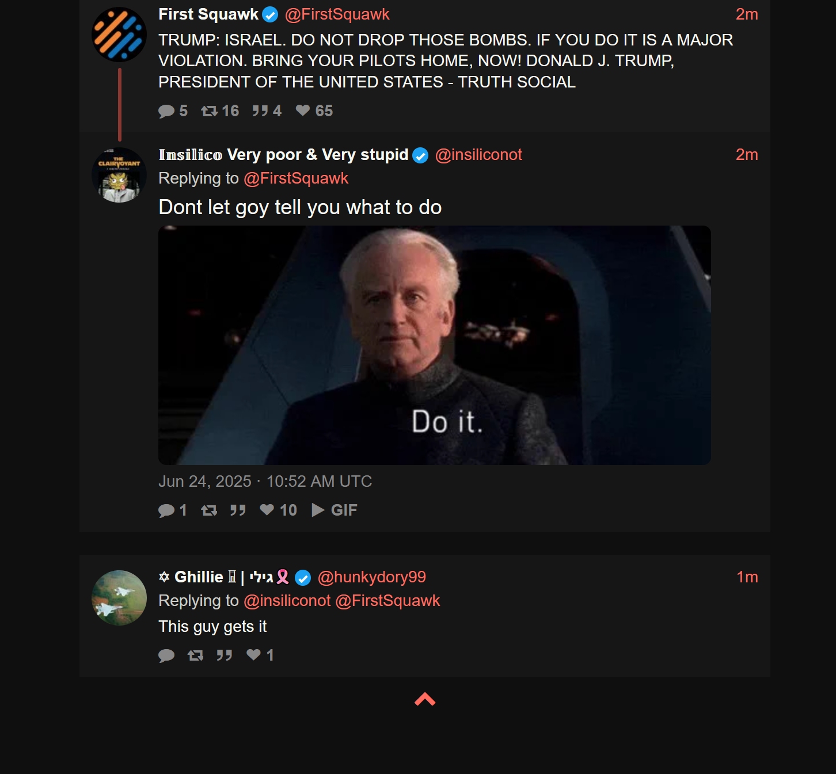
Task: Open the @hunkydory99 profile handle link
Action: click(x=372, y=577)
